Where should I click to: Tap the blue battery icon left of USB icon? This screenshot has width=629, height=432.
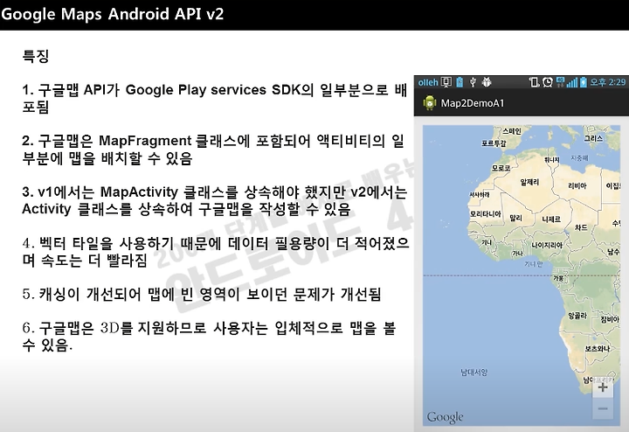point(460,82)
